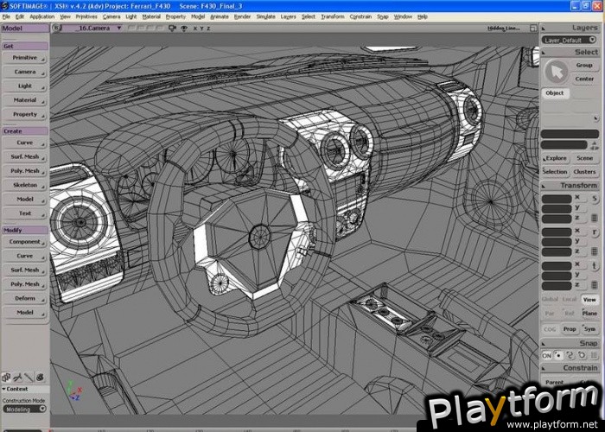
Task: Open the Render menu
Action: tap(242, 16)
